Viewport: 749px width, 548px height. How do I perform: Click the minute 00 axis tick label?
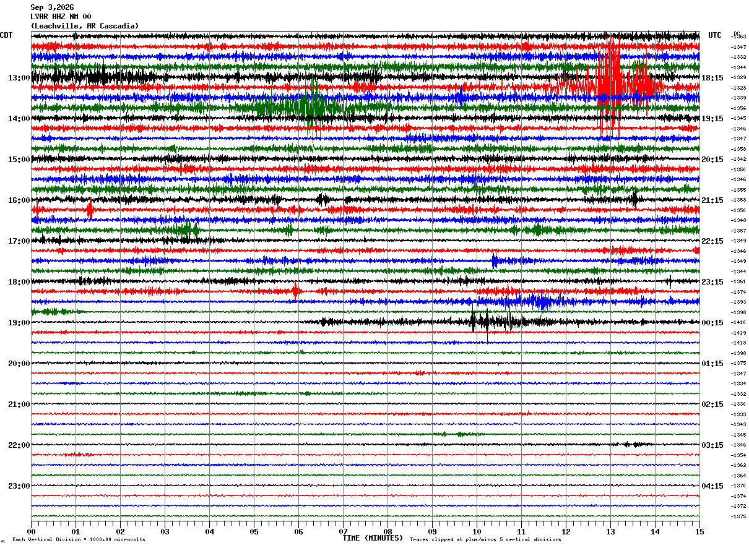tap(31, 531)
